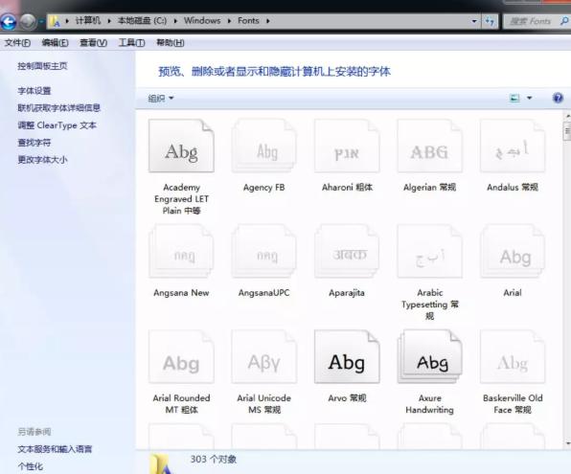
Task: Click 调整 ClearType 文本 link
Action: pyautogui.click(x=57, y=125)
